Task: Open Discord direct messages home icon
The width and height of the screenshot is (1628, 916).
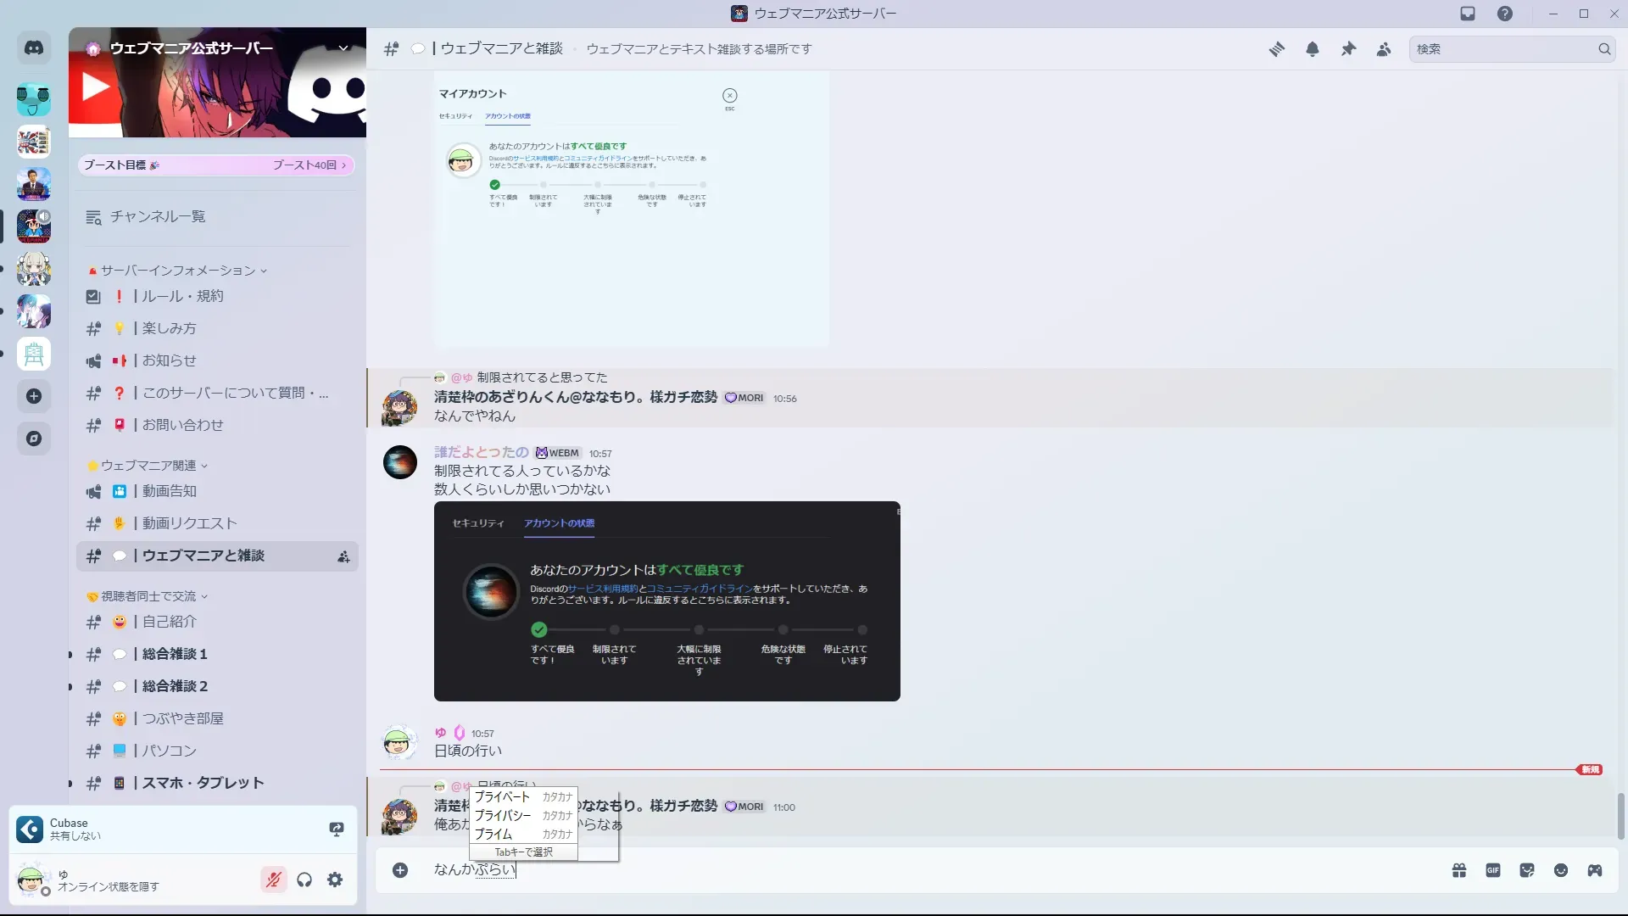Action: click(34, 48)
